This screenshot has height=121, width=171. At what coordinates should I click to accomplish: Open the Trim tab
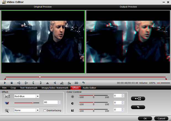pyautogui.click(x=4, y=88)
